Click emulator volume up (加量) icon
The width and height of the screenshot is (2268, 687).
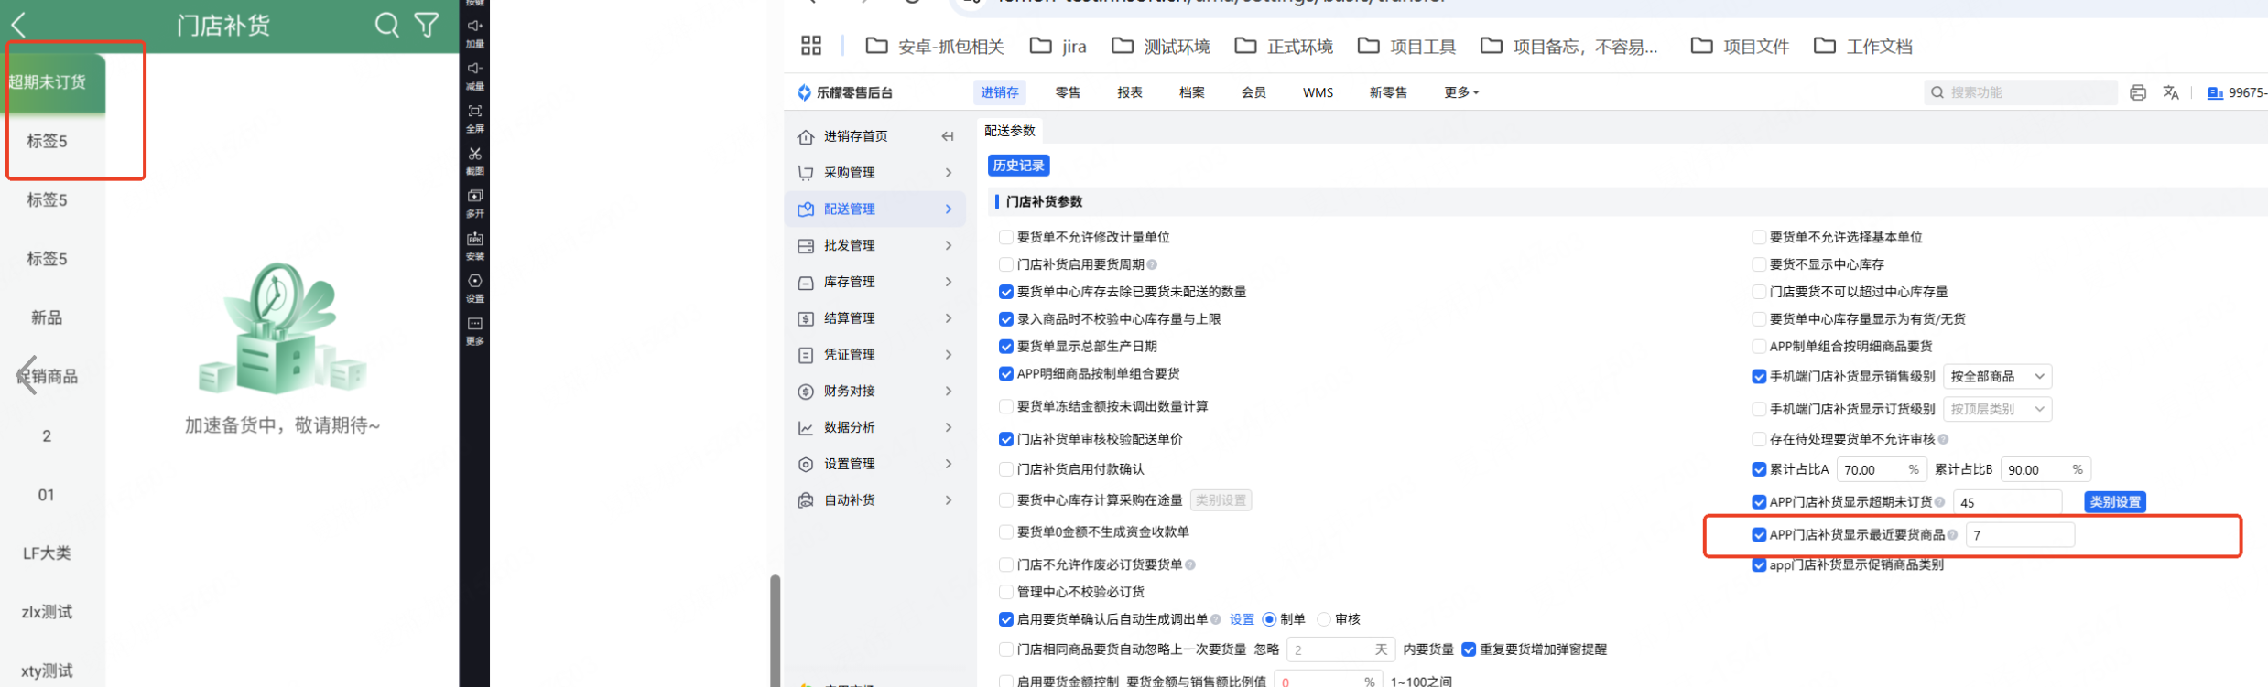(x=475, y=27)
